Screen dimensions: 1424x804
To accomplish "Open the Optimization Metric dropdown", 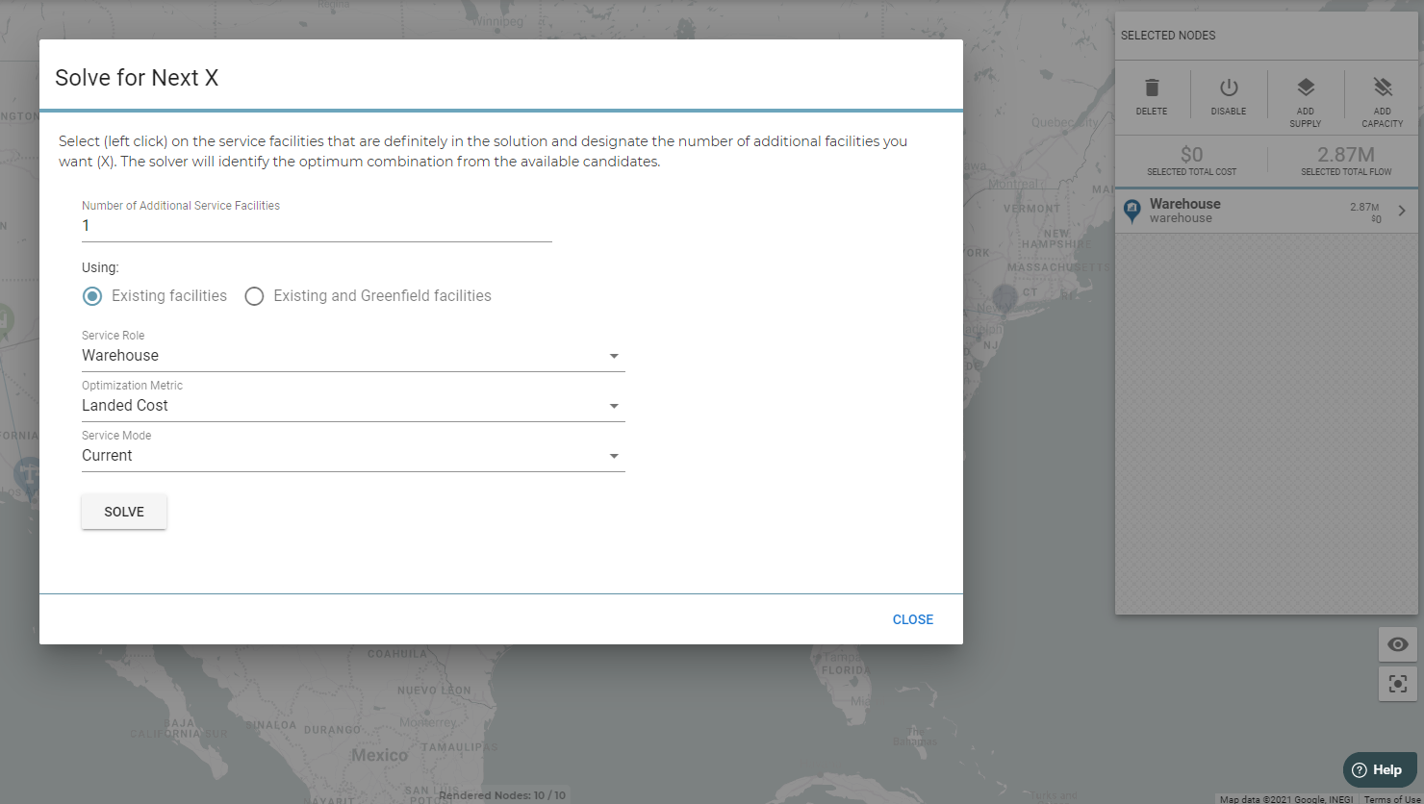I will pyautogui.click(x=353, y=406).
